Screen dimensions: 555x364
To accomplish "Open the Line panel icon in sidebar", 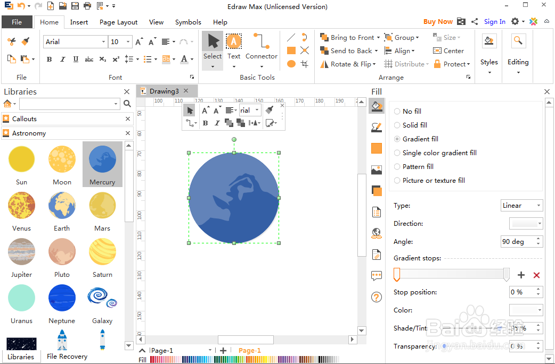I will click(x=376, y=128).
